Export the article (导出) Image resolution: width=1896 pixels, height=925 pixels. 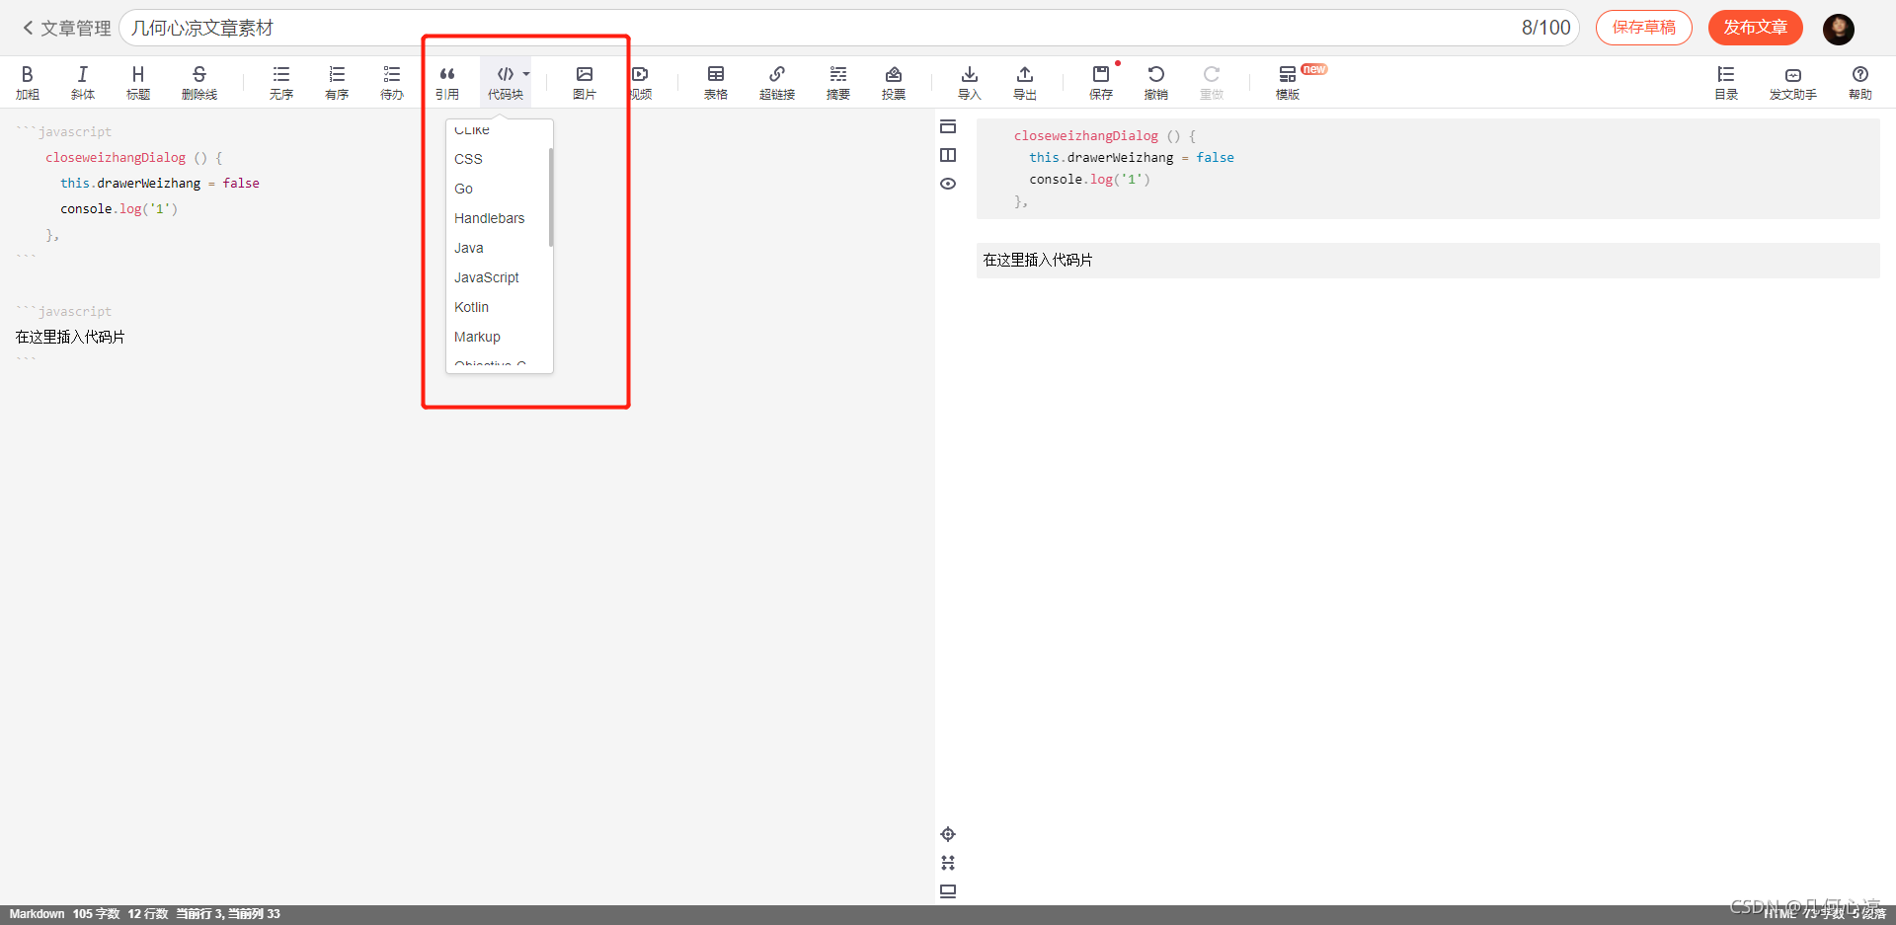coord(1025,83)
